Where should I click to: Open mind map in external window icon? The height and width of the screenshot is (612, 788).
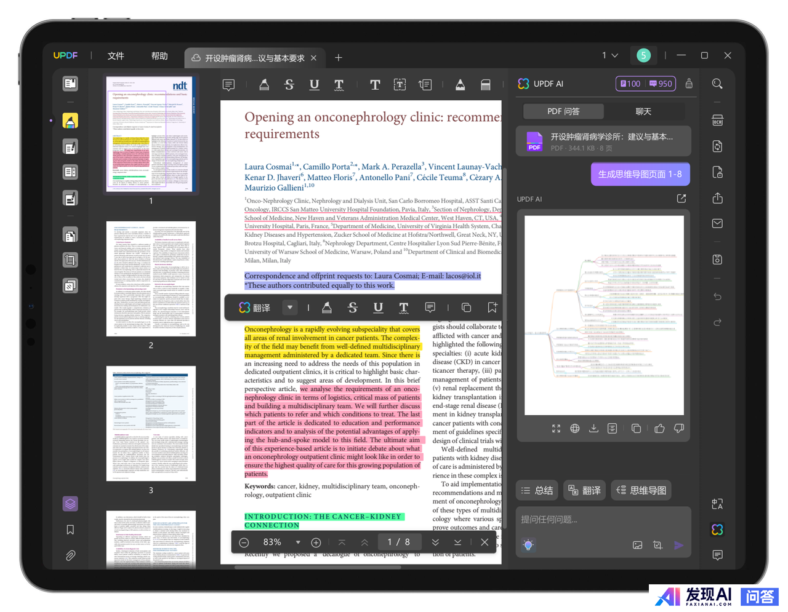coord(681,199)
